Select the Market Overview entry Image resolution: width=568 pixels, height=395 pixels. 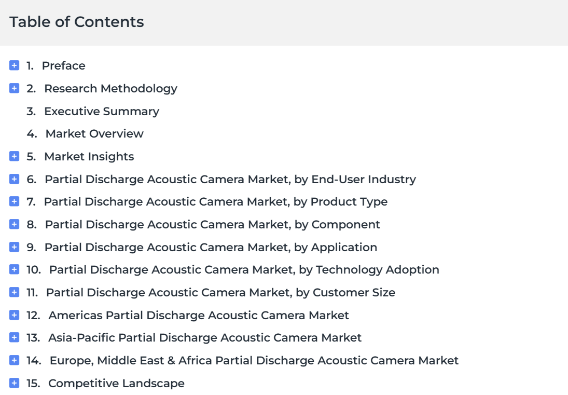[x=94, y=134]
